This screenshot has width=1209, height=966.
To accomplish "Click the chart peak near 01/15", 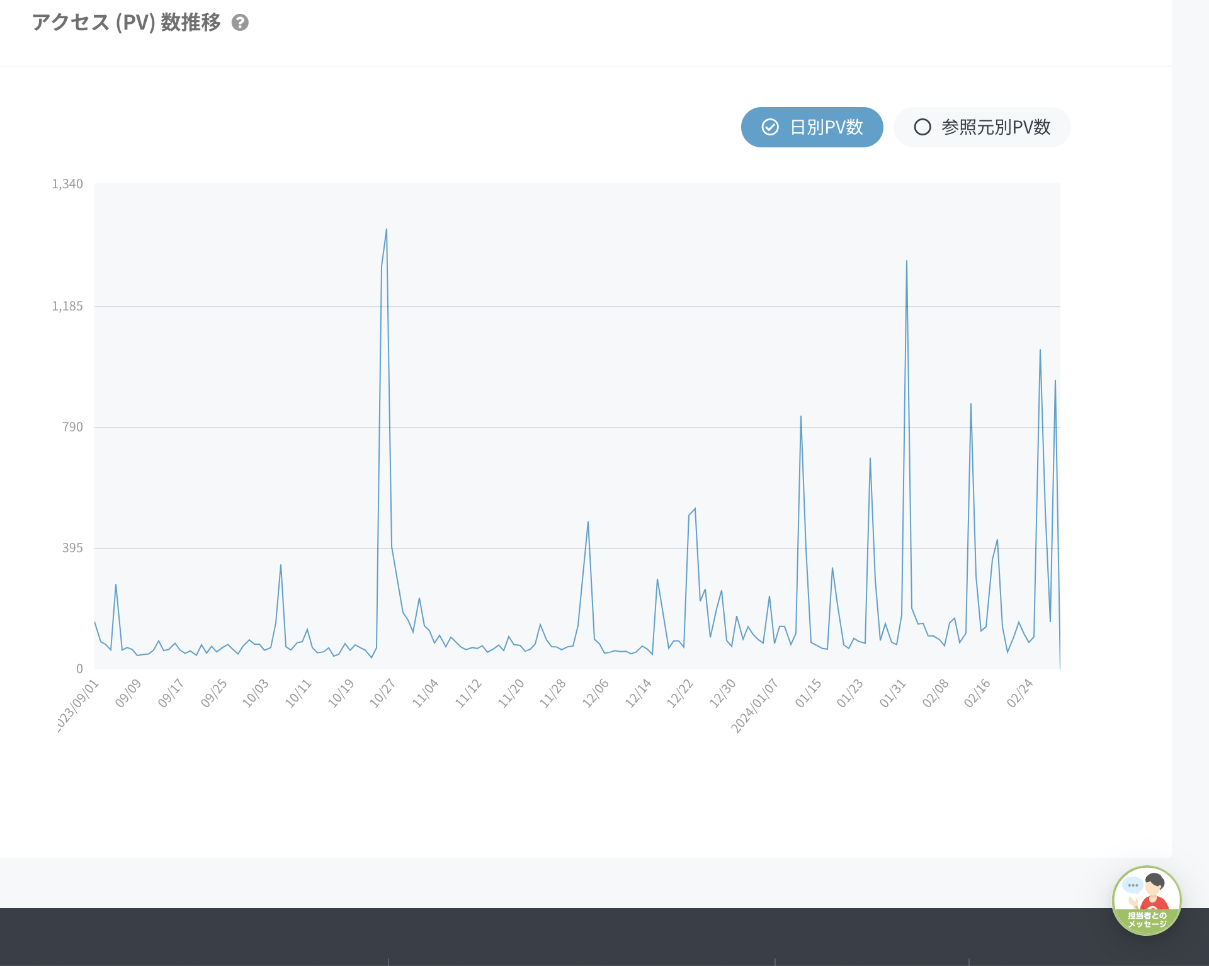I will click(x=801, y=417).
